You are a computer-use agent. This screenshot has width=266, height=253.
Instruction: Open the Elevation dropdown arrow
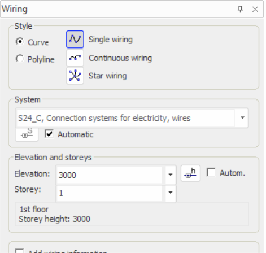171,175
